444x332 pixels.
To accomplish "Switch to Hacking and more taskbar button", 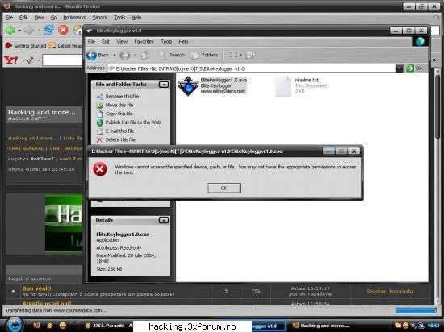I will coord(322,326).
